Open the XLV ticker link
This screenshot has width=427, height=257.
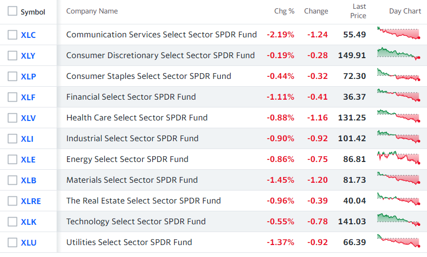pyautogui.click(x=29, y=118)
